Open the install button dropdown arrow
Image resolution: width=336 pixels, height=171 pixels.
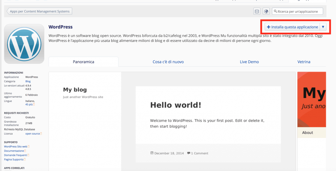323,27
